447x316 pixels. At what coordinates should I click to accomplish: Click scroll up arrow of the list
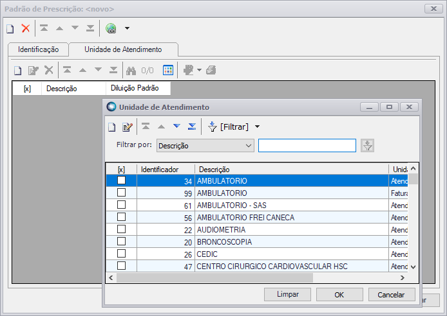tap(413, 168)
